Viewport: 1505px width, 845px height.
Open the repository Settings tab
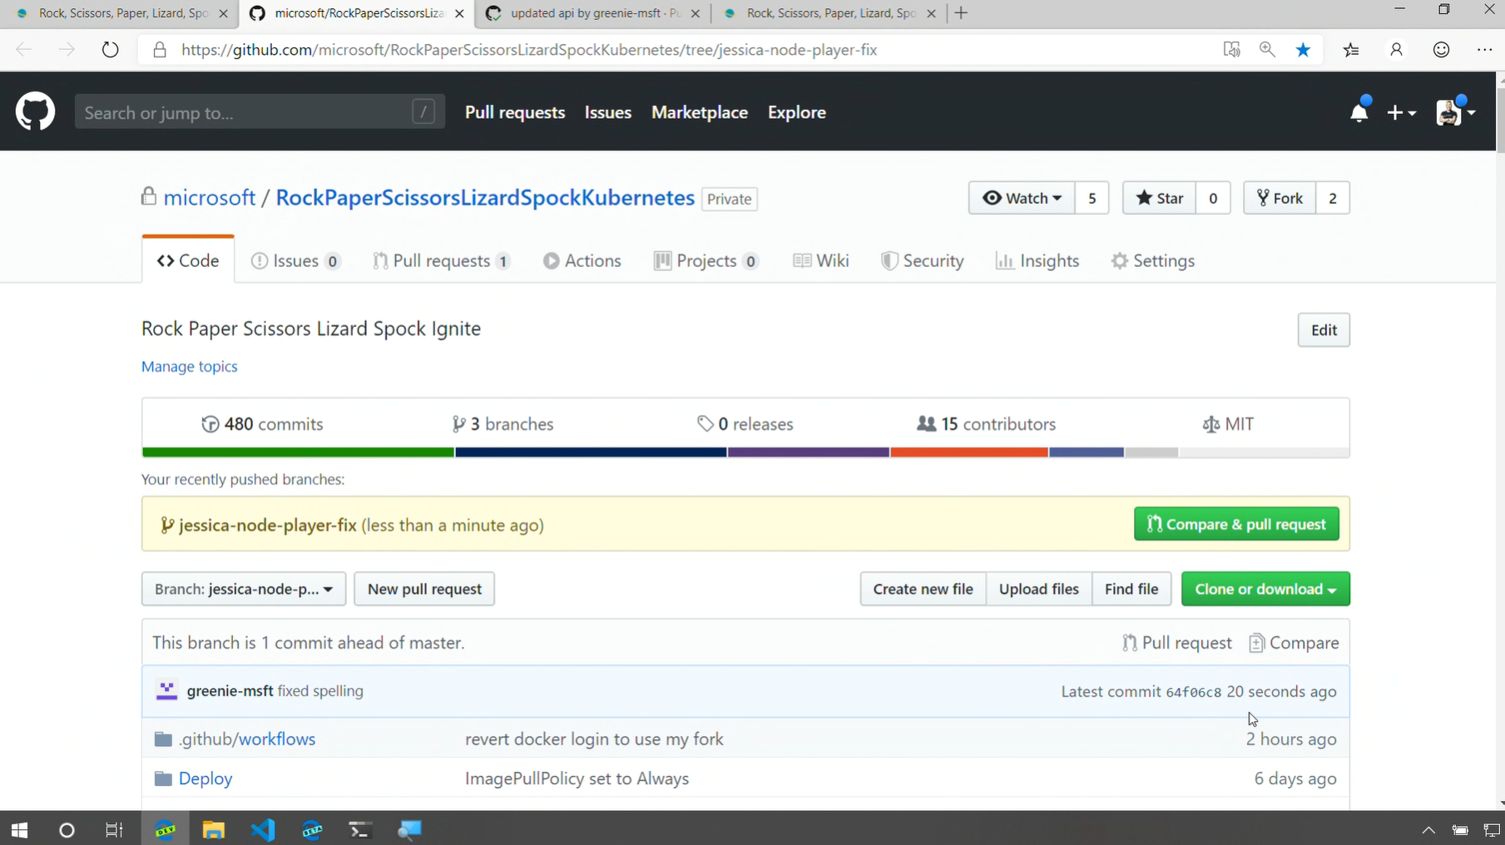pyautogui.click(x=1153, y=261)
